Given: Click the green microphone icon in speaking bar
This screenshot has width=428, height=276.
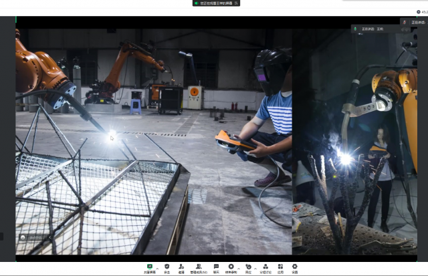Looking at the screenshot, I should point(356,29).
